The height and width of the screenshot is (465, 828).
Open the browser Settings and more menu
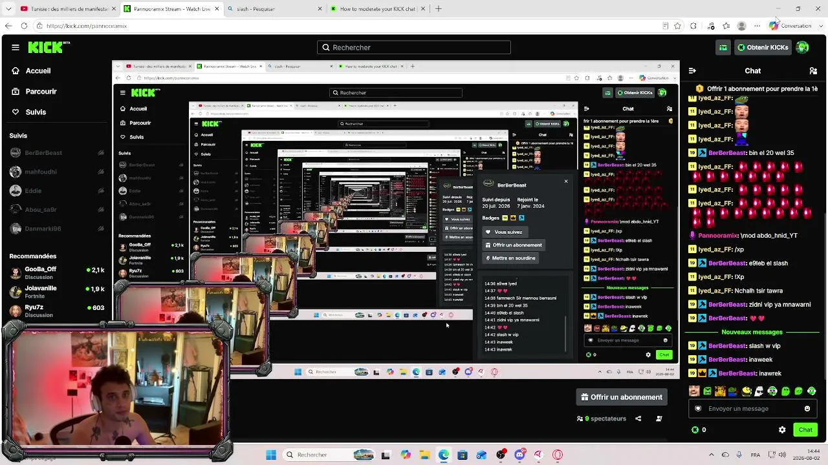pyautogui.click(x=757, y=26)
